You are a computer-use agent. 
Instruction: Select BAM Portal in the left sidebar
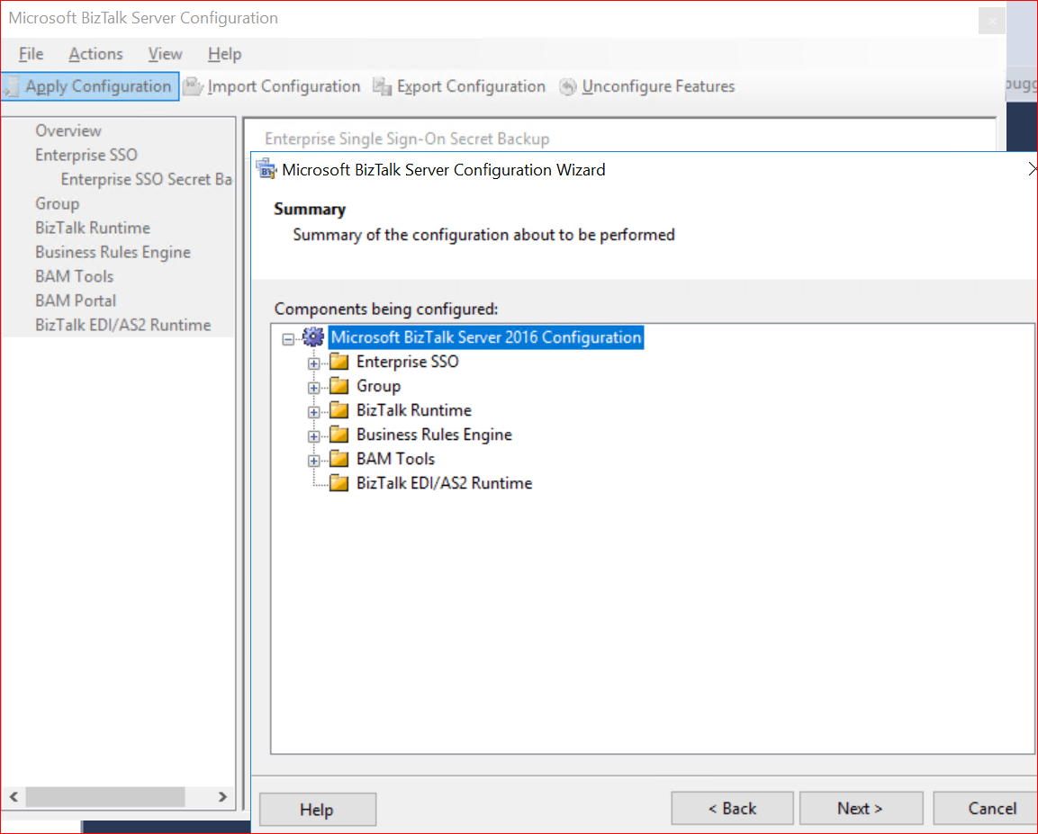(x=76, y=300)
